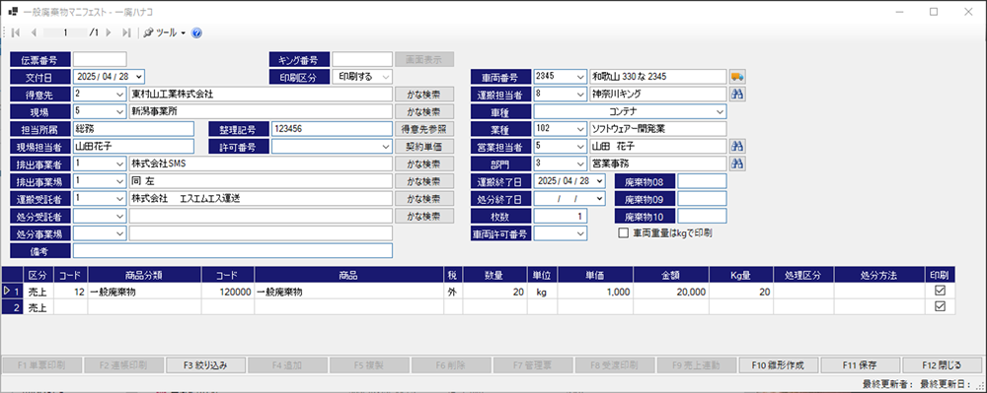Open the 交付日 date picker dropdown
The width and height of the screenshot is (987, 393).
[139, 77]
